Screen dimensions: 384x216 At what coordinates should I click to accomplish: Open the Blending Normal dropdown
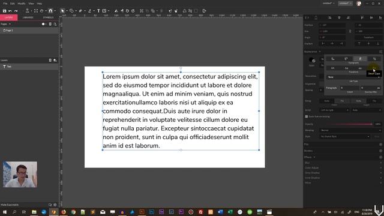pos(350,130)
